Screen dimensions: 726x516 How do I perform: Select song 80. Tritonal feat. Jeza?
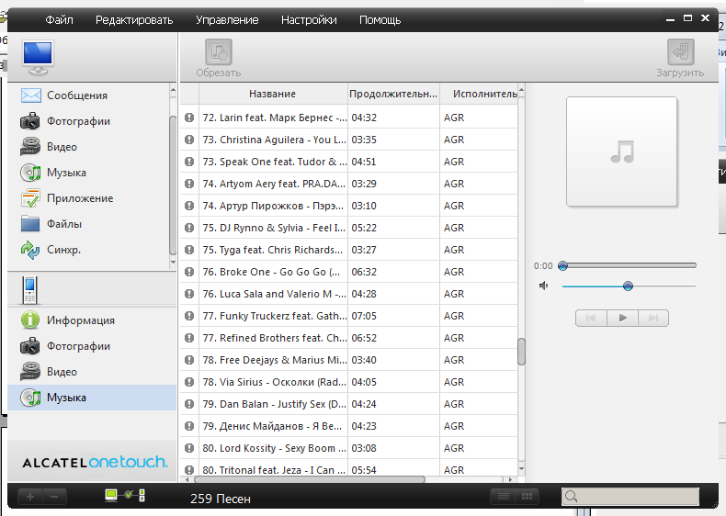tap(348, 468)
